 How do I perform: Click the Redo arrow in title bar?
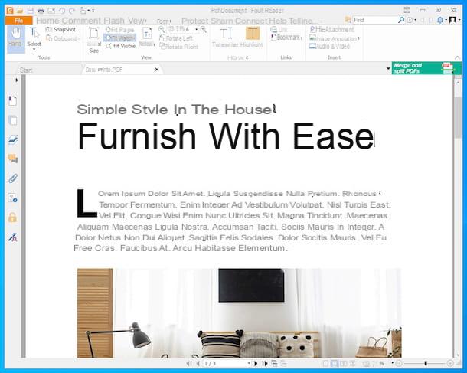[72, 11]
